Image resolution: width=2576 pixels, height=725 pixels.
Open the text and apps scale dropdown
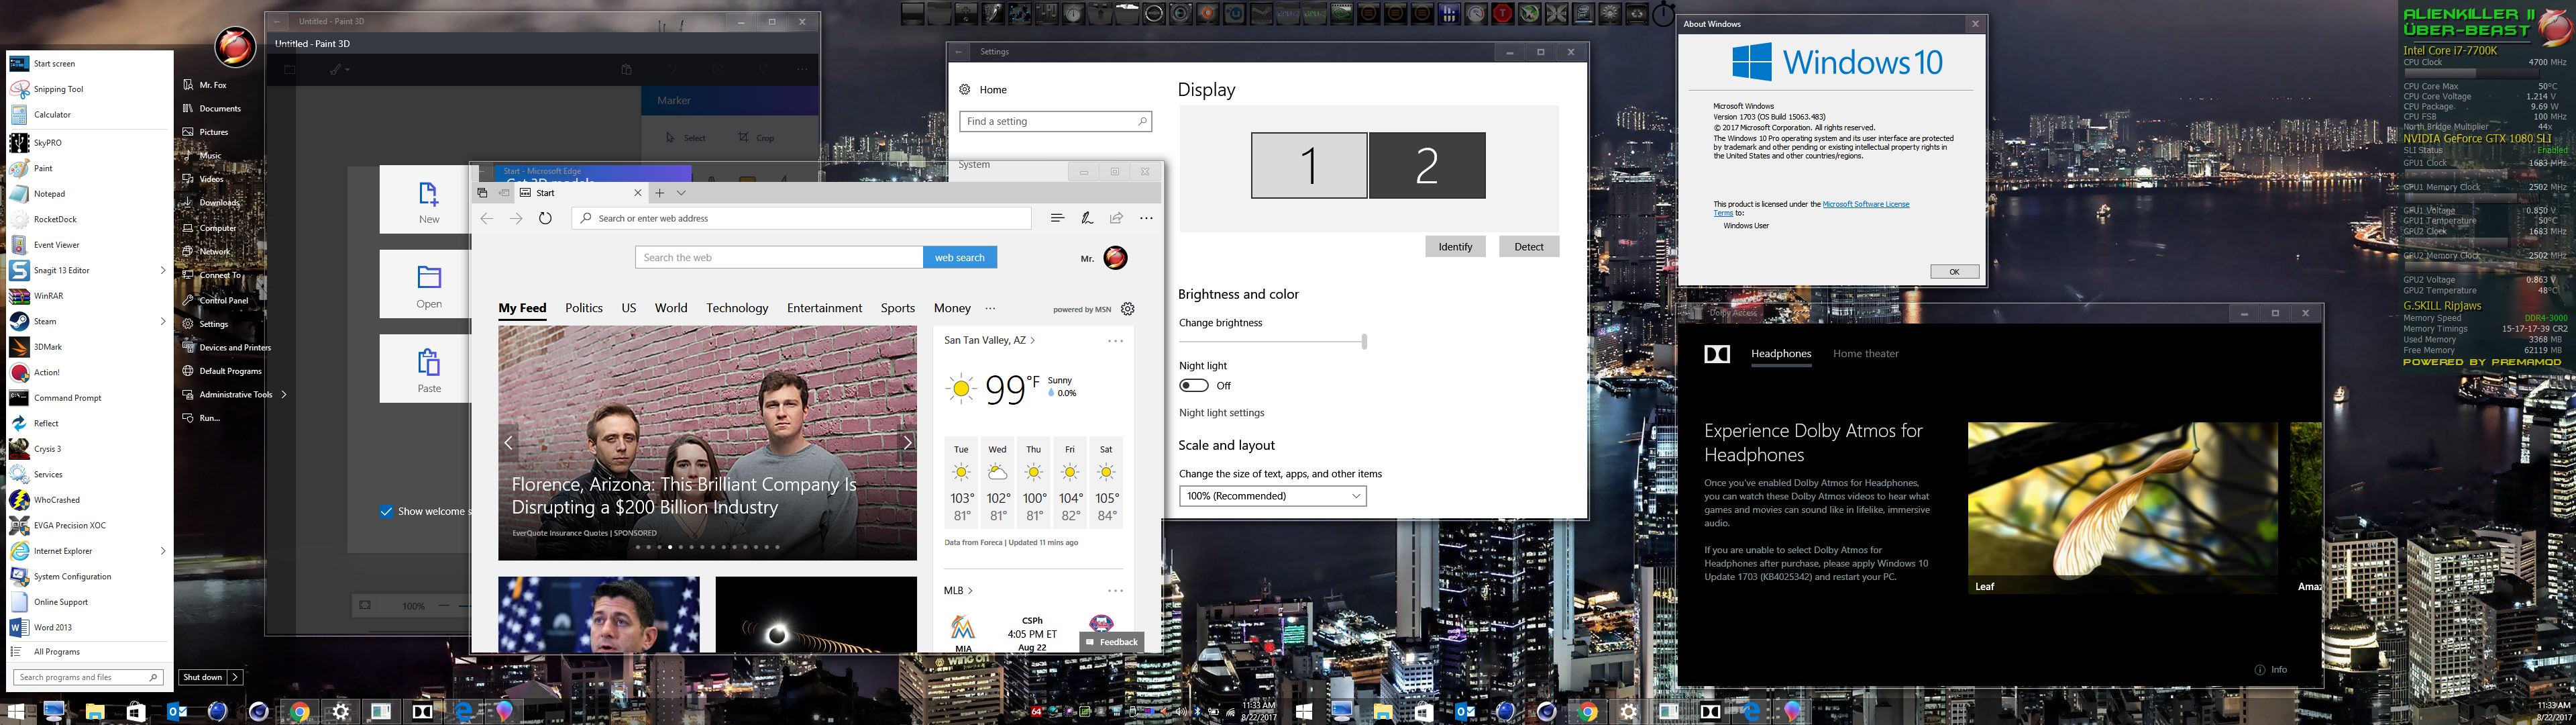pyautogui.click(x=1272, y=495)
